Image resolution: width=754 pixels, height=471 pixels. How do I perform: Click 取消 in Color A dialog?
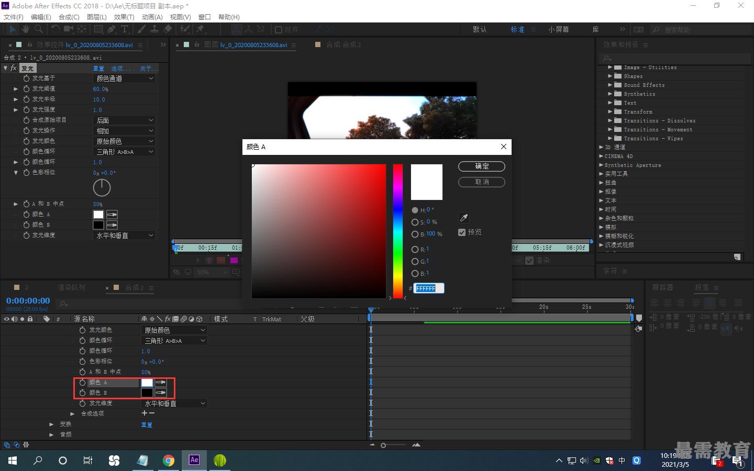482,182
